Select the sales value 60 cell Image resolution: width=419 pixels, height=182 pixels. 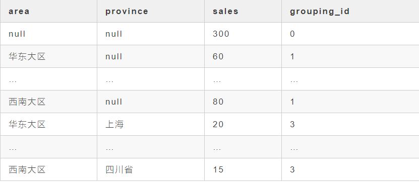[x=243, y=56]
